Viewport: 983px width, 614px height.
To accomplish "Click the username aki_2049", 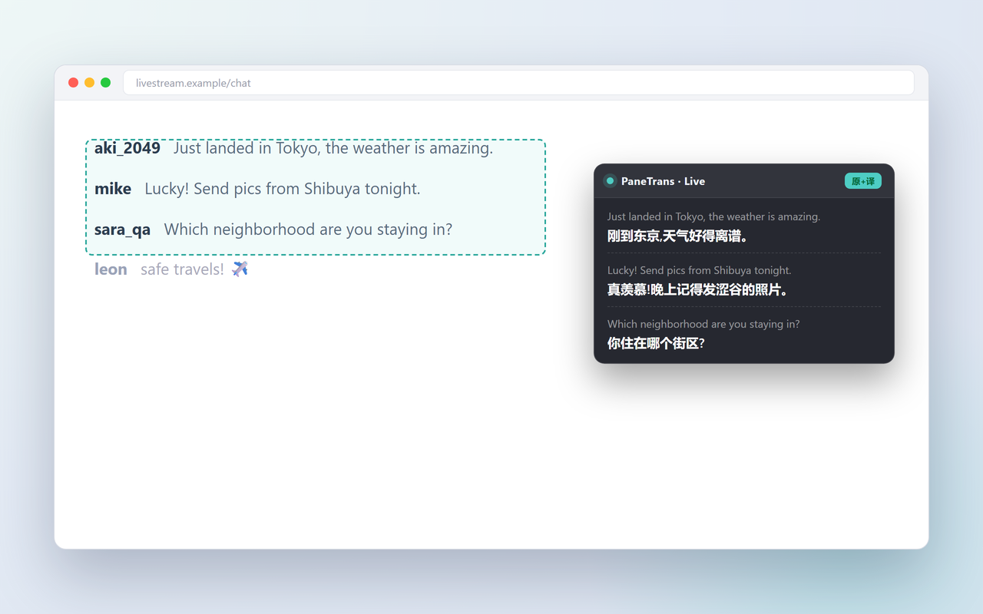I will click(127, 148).
